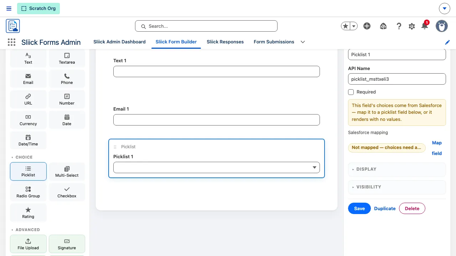Viewport: 456px width, 256px height.
Task: Open favorites list dropdown arrow
Action: (x=354, y=26)
